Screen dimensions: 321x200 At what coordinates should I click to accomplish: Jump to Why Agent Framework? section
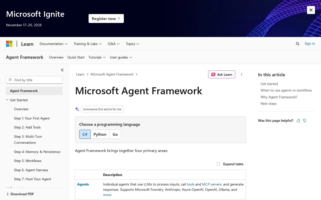279,97
